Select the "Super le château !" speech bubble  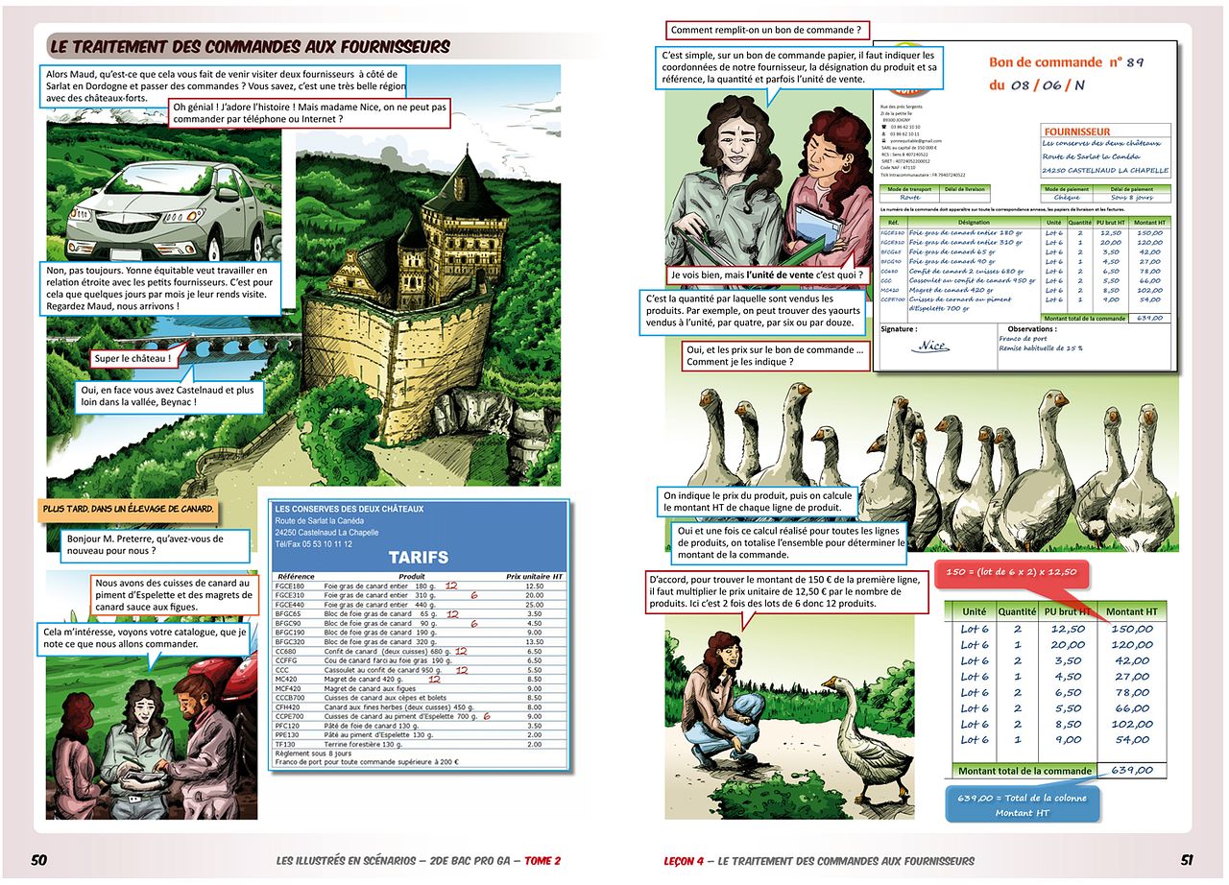133,359
